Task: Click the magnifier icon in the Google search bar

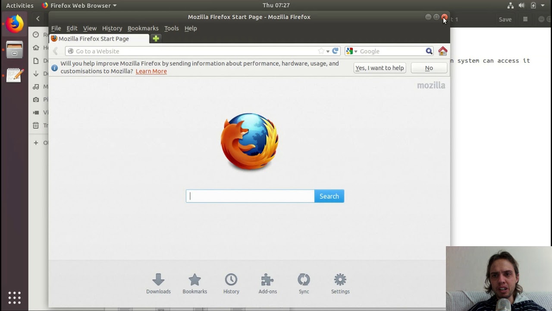Action: click(x=429, y=51)
